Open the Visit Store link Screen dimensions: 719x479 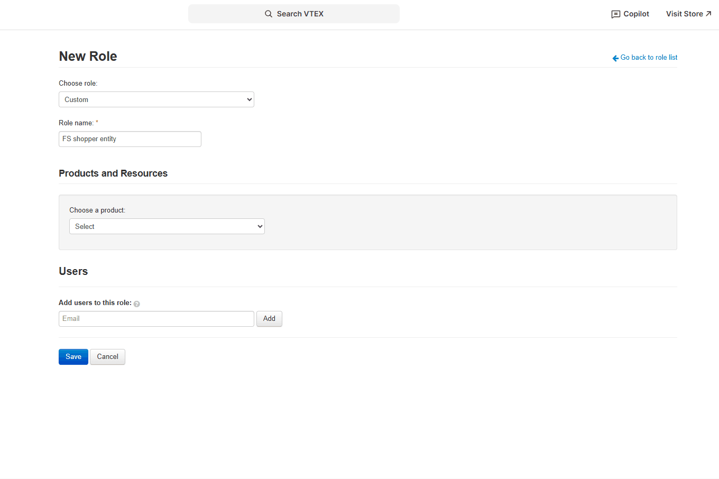coord(684,14)
